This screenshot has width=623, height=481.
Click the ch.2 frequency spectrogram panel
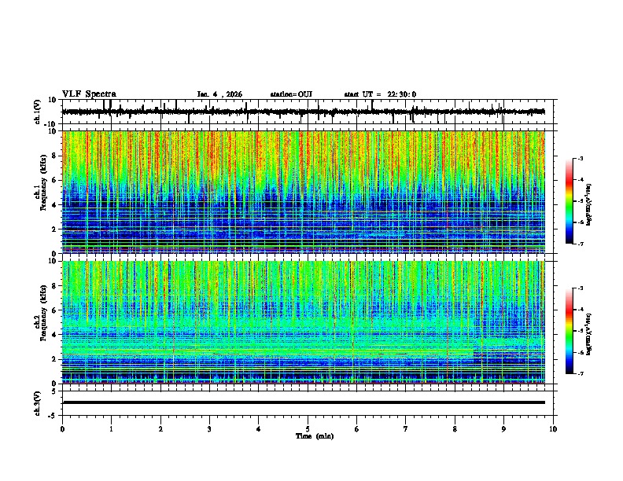pos(304,322)
